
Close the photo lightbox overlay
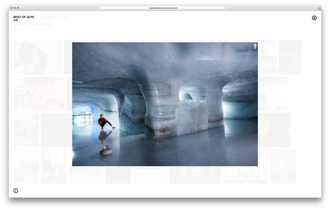[314, 18]
